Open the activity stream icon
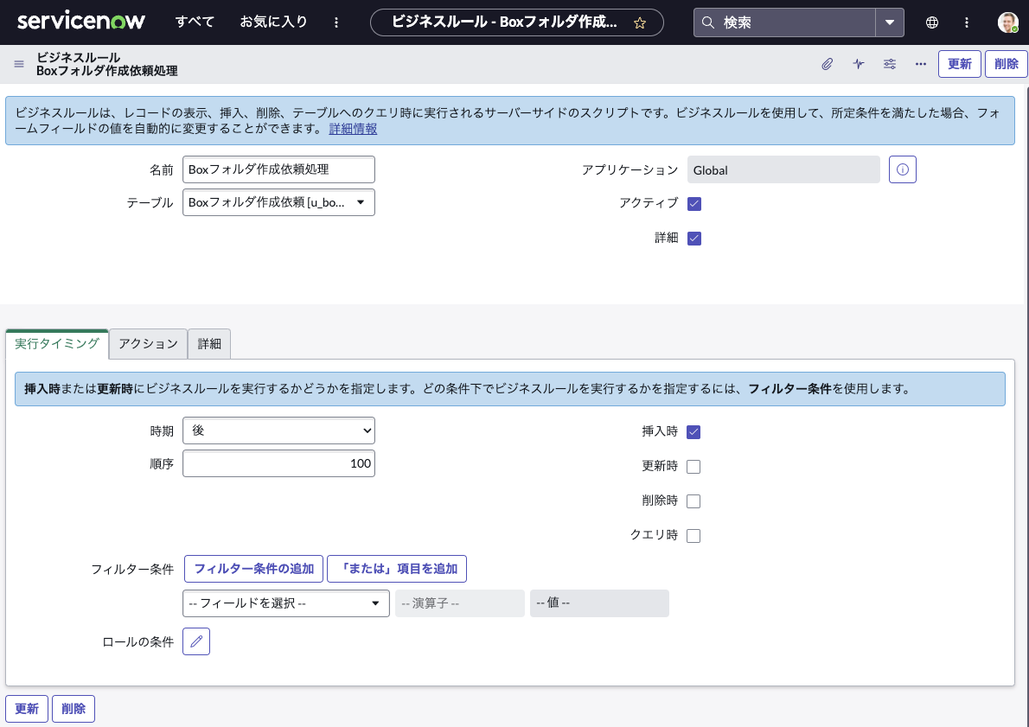 [858, 64]
